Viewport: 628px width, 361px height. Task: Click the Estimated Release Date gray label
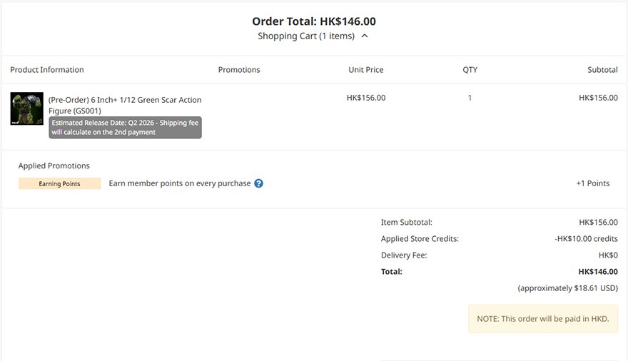point(126,128)
